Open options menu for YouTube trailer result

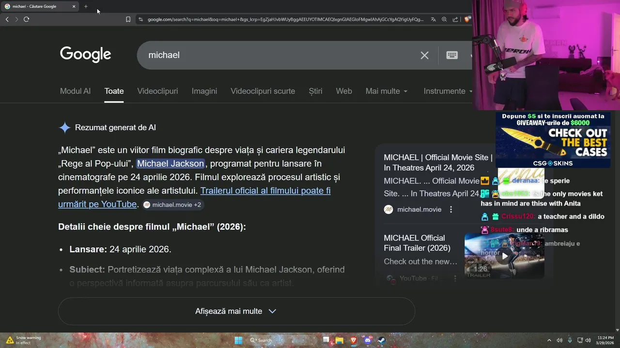click(455, 278)
